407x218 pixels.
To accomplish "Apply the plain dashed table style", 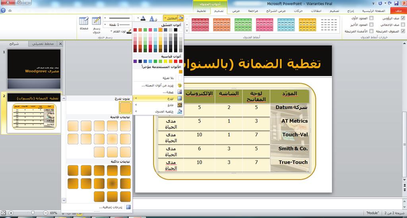I will pyautogui.click(x=329, y=25).
